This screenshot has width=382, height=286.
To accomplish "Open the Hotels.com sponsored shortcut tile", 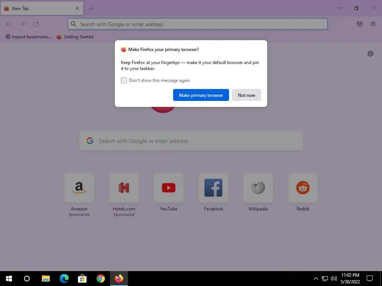I will [x=124, y=188].
